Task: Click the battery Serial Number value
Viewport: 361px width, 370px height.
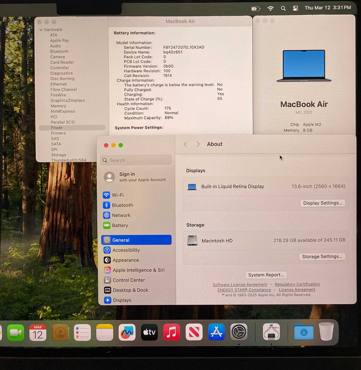Action: tap(183, 47)
